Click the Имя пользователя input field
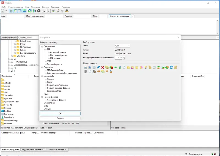 click(54, 16)
